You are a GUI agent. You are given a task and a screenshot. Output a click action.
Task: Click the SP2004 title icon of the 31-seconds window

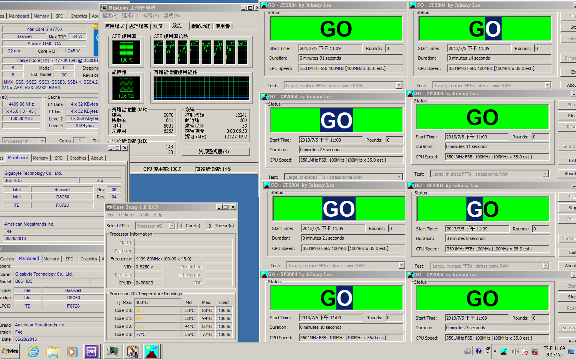pos(264,5)
